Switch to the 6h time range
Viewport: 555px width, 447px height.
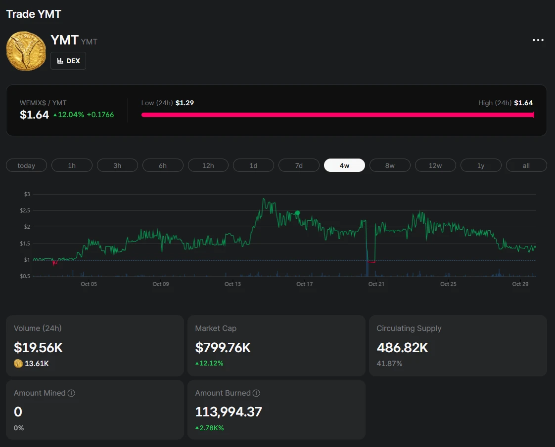163,165
